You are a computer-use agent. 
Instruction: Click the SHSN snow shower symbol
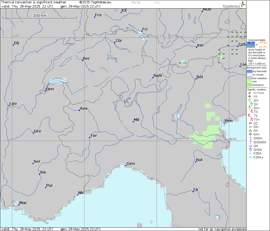251,150
